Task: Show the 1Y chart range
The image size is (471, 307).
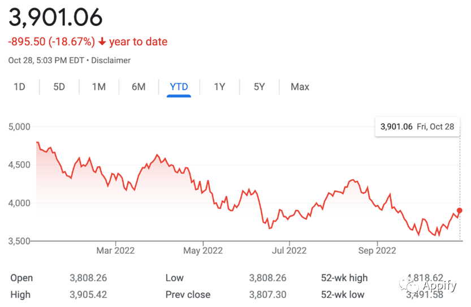Action: pyautogui.click(x=219, y=87)
